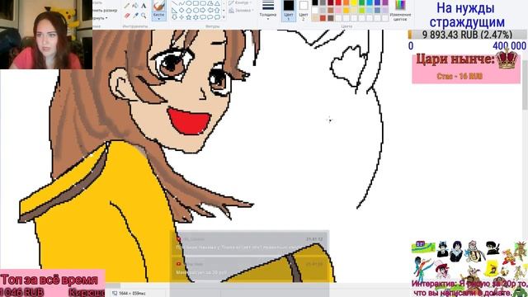The height and width of the screenshot is (297, 528).
Task: Activate Color 1 foreground box
Action: [289, 10]
